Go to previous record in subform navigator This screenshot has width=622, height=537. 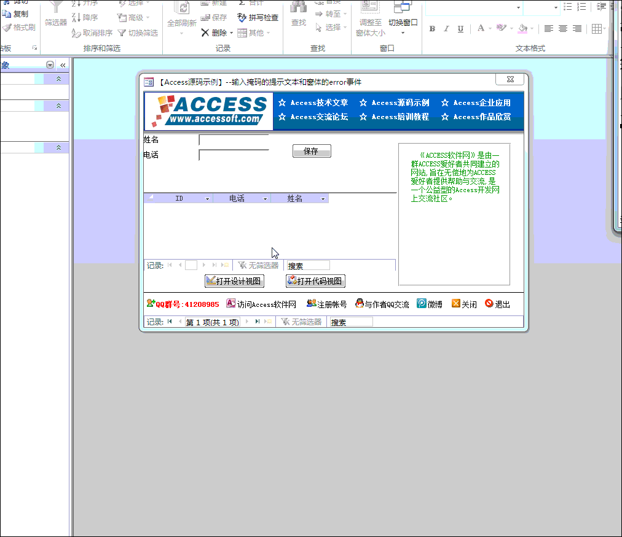[180, 265]
